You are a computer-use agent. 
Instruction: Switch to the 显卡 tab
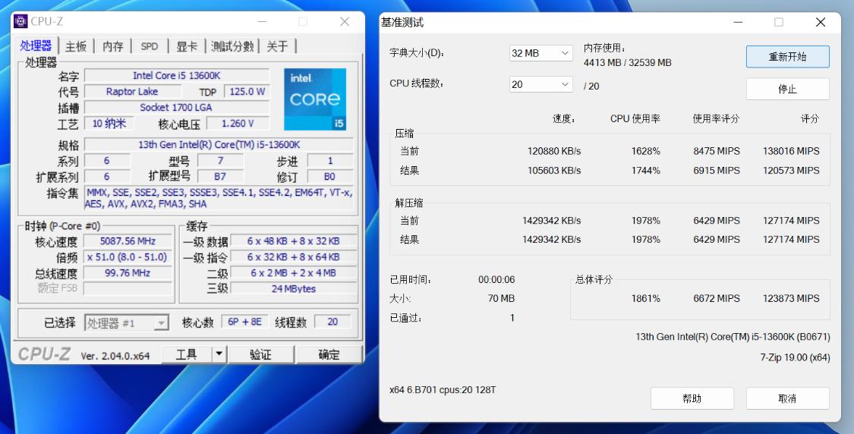coord(186,46)
